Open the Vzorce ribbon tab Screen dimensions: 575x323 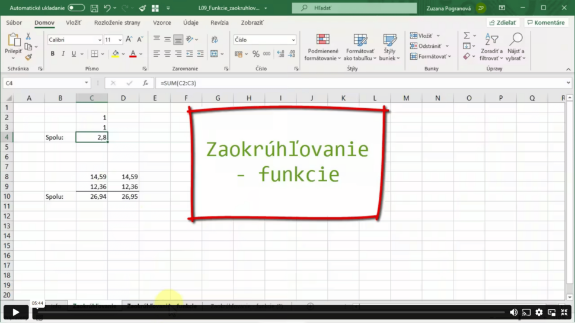tap(162, 22)
